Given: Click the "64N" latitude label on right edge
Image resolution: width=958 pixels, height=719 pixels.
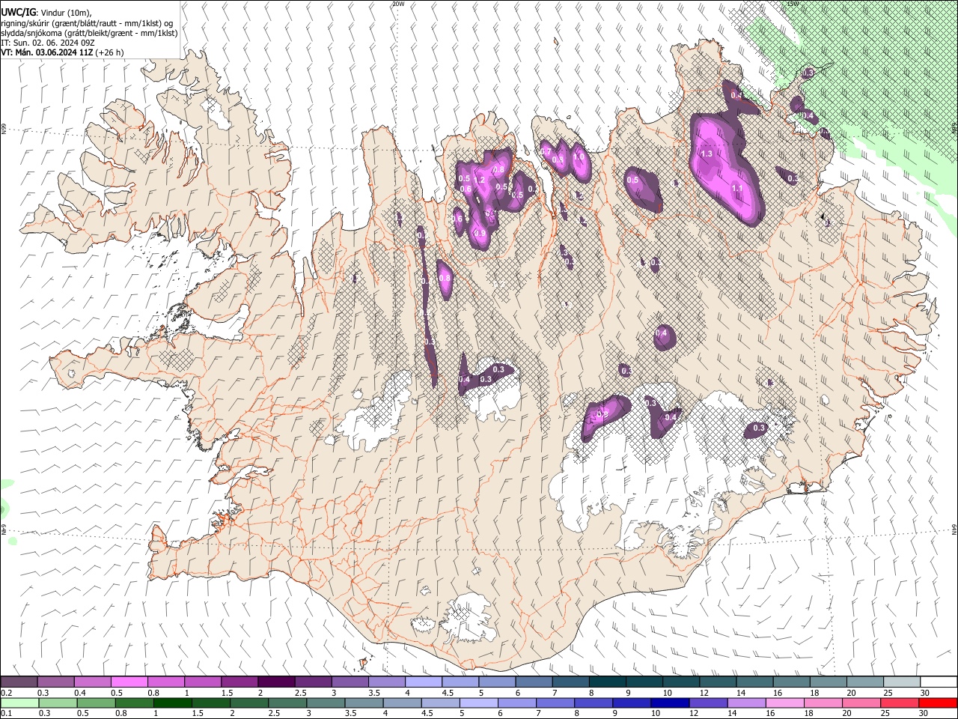Looking at the screenshot, I should click(x=954, y=530).
